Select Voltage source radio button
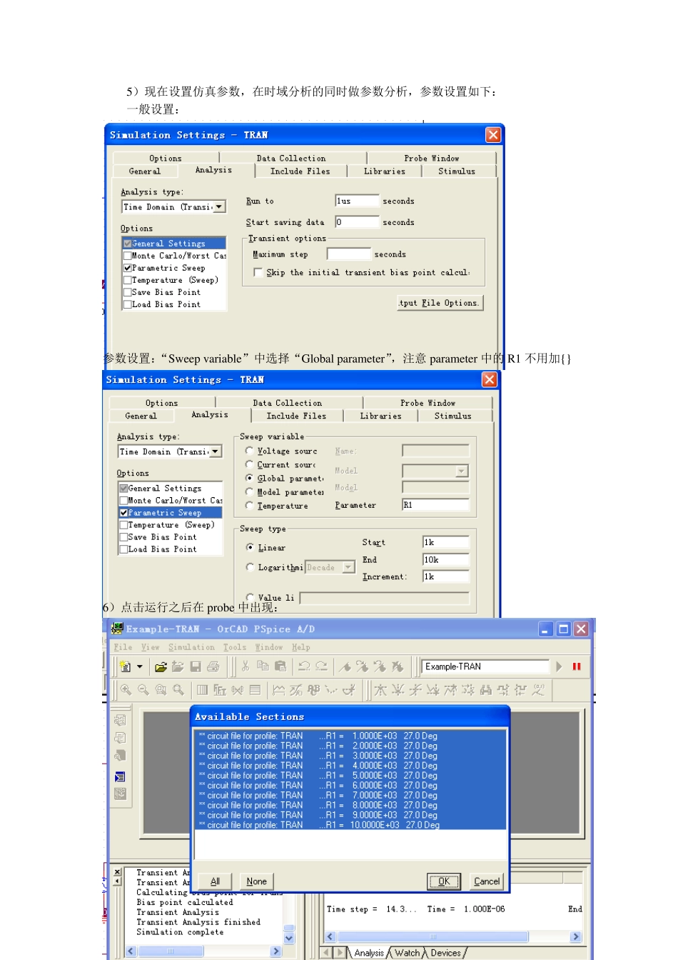 [250, 451]
